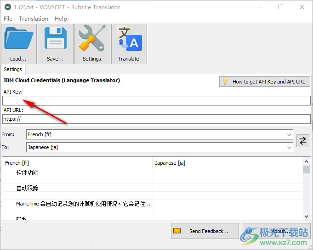
Task: Click the French [fr] column header
Action: pyautogui.click(x=78, y=163)
